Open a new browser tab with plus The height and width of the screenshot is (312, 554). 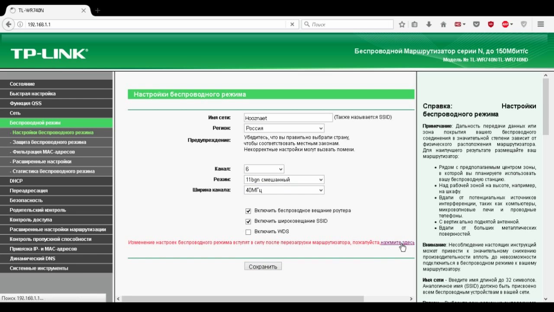tap(97, 10)
